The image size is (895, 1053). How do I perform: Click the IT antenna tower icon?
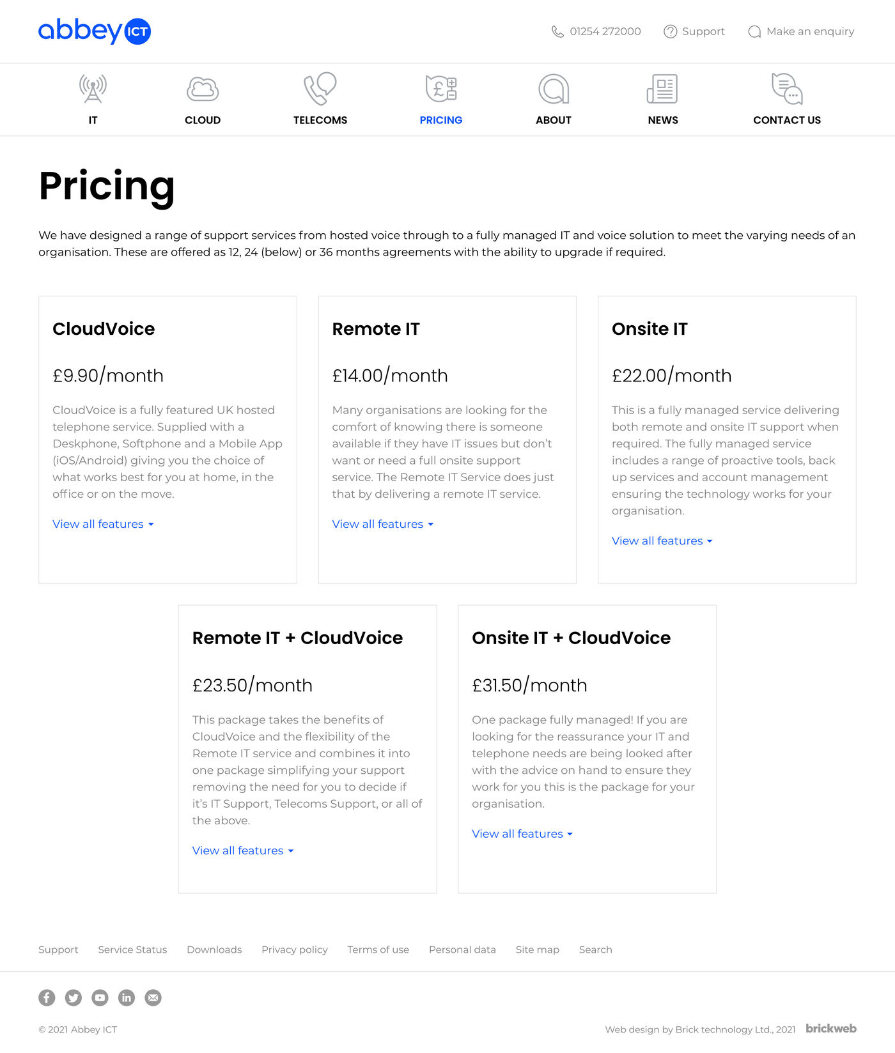93,89
